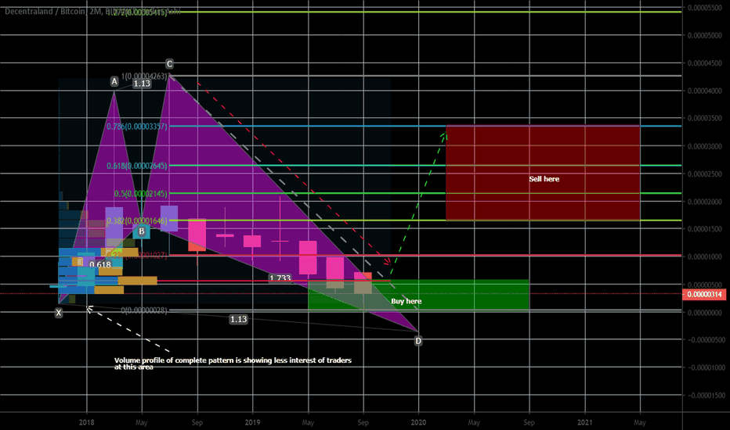
Task: Click the 0.00002500 price scale value
Action: pyautogui.click(x=704, y=174)
